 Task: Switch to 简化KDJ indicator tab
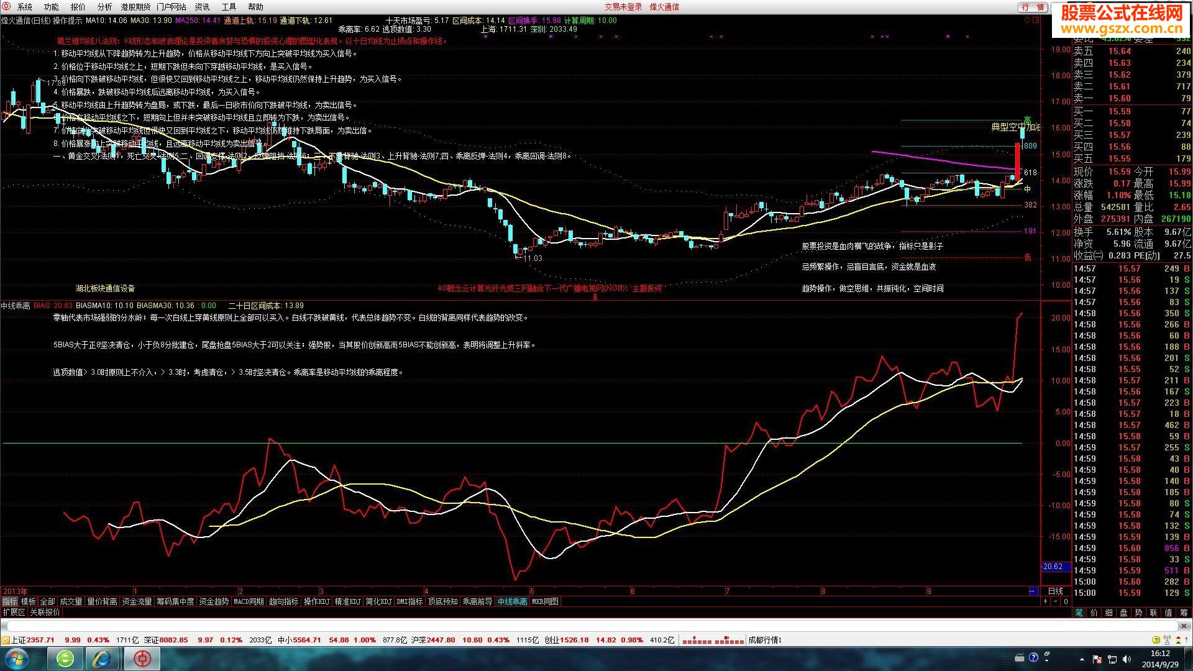pos(378,601)
